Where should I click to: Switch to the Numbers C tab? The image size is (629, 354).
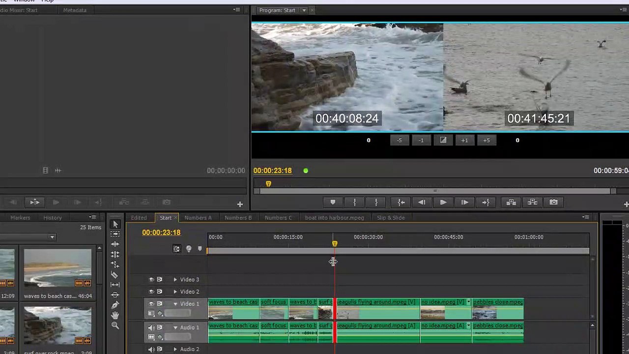(x=278, y=218)
